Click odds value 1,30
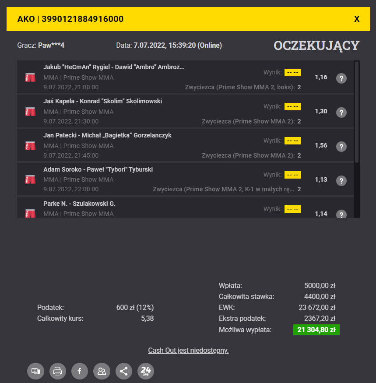The width and height of the screenshot is (376, 383). pos(321,111)
